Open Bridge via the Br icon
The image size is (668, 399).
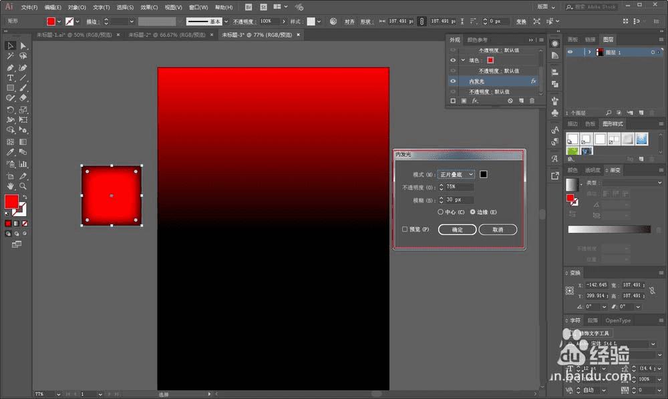pos(248,7)
